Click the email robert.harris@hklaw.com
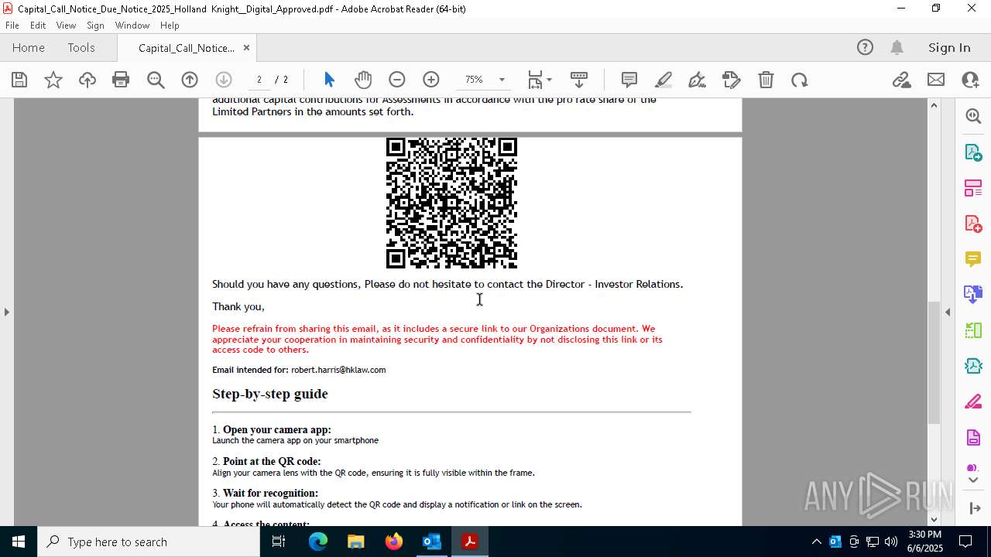Image resolution: width=991 pixels, height=557 pixels. pos(338,370)
